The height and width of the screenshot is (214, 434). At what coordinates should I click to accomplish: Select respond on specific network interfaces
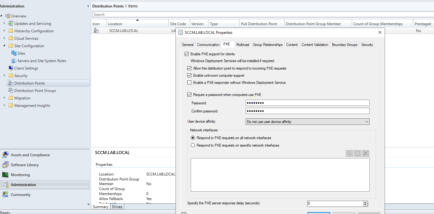click(193, 145)
